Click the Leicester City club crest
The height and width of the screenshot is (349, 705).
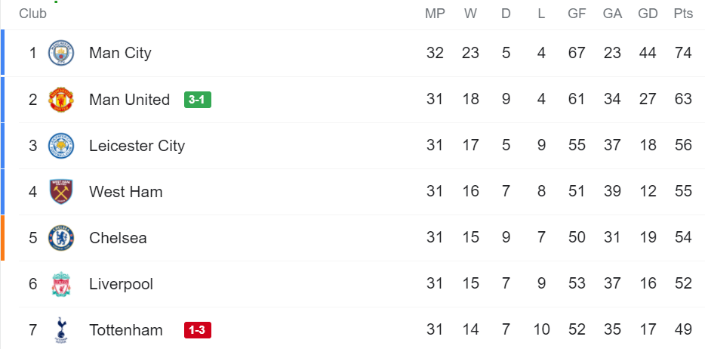pyautogui.click(x=61, y=146)
